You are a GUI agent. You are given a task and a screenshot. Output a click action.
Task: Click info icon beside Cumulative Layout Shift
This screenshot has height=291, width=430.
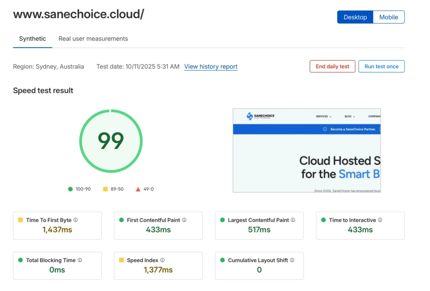(292, 260)
